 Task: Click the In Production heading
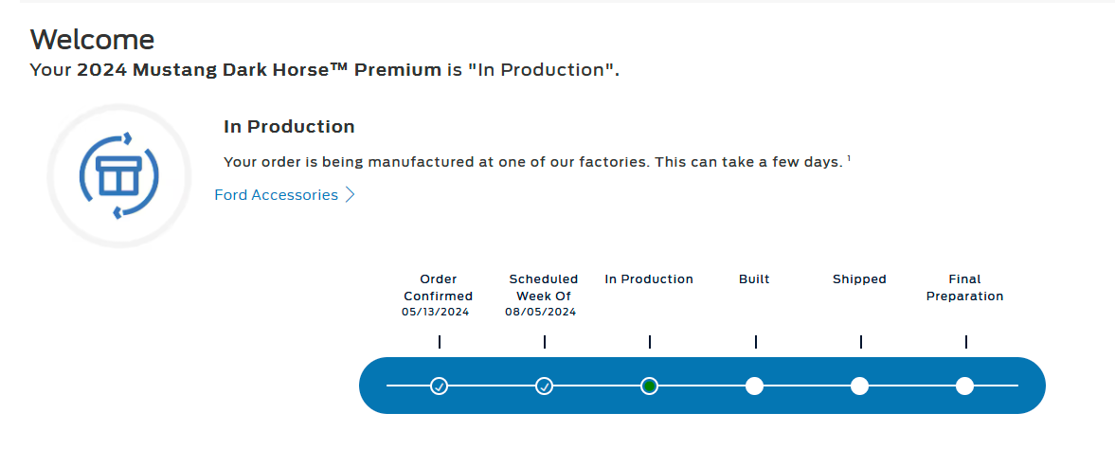coord(290,127)
